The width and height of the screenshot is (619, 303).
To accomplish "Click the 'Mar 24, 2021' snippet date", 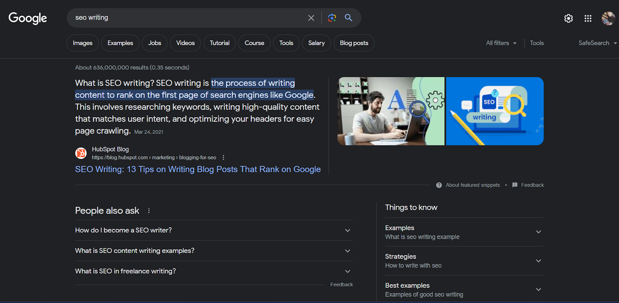I will click(149, 132).
